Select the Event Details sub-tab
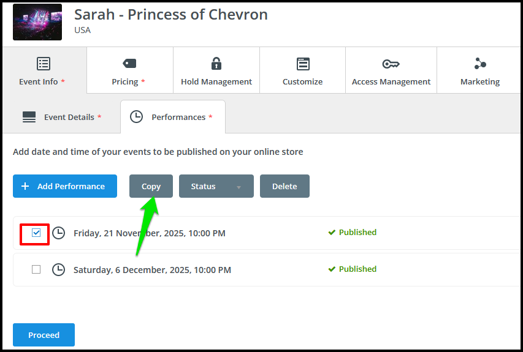 point(62,117)
